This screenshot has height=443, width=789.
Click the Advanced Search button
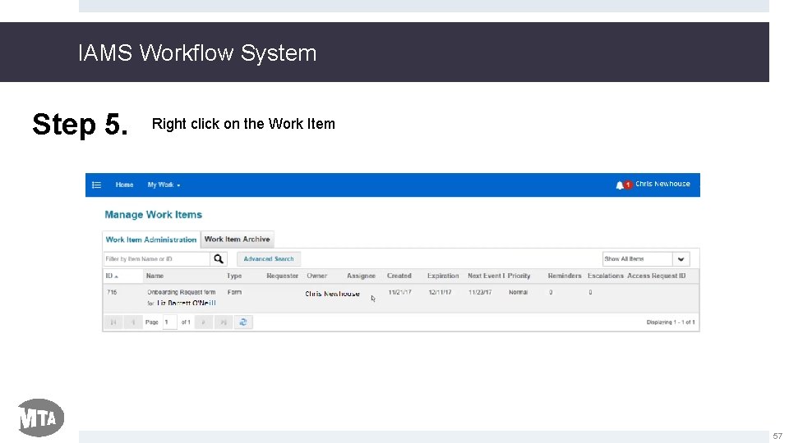pos(269,258)
